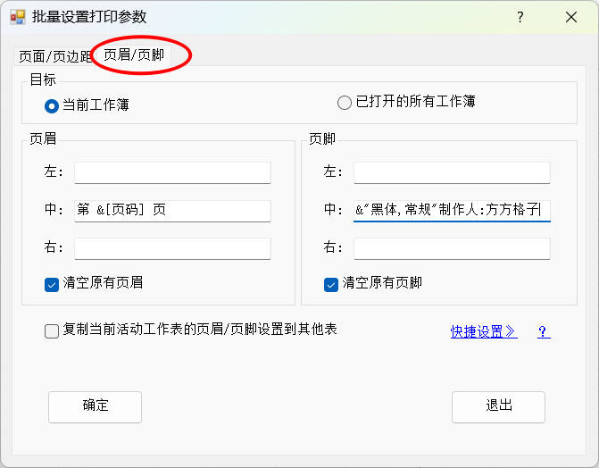Click the footer 左 input field
This screenshot has height=468, width=599.
coord(452,171)
